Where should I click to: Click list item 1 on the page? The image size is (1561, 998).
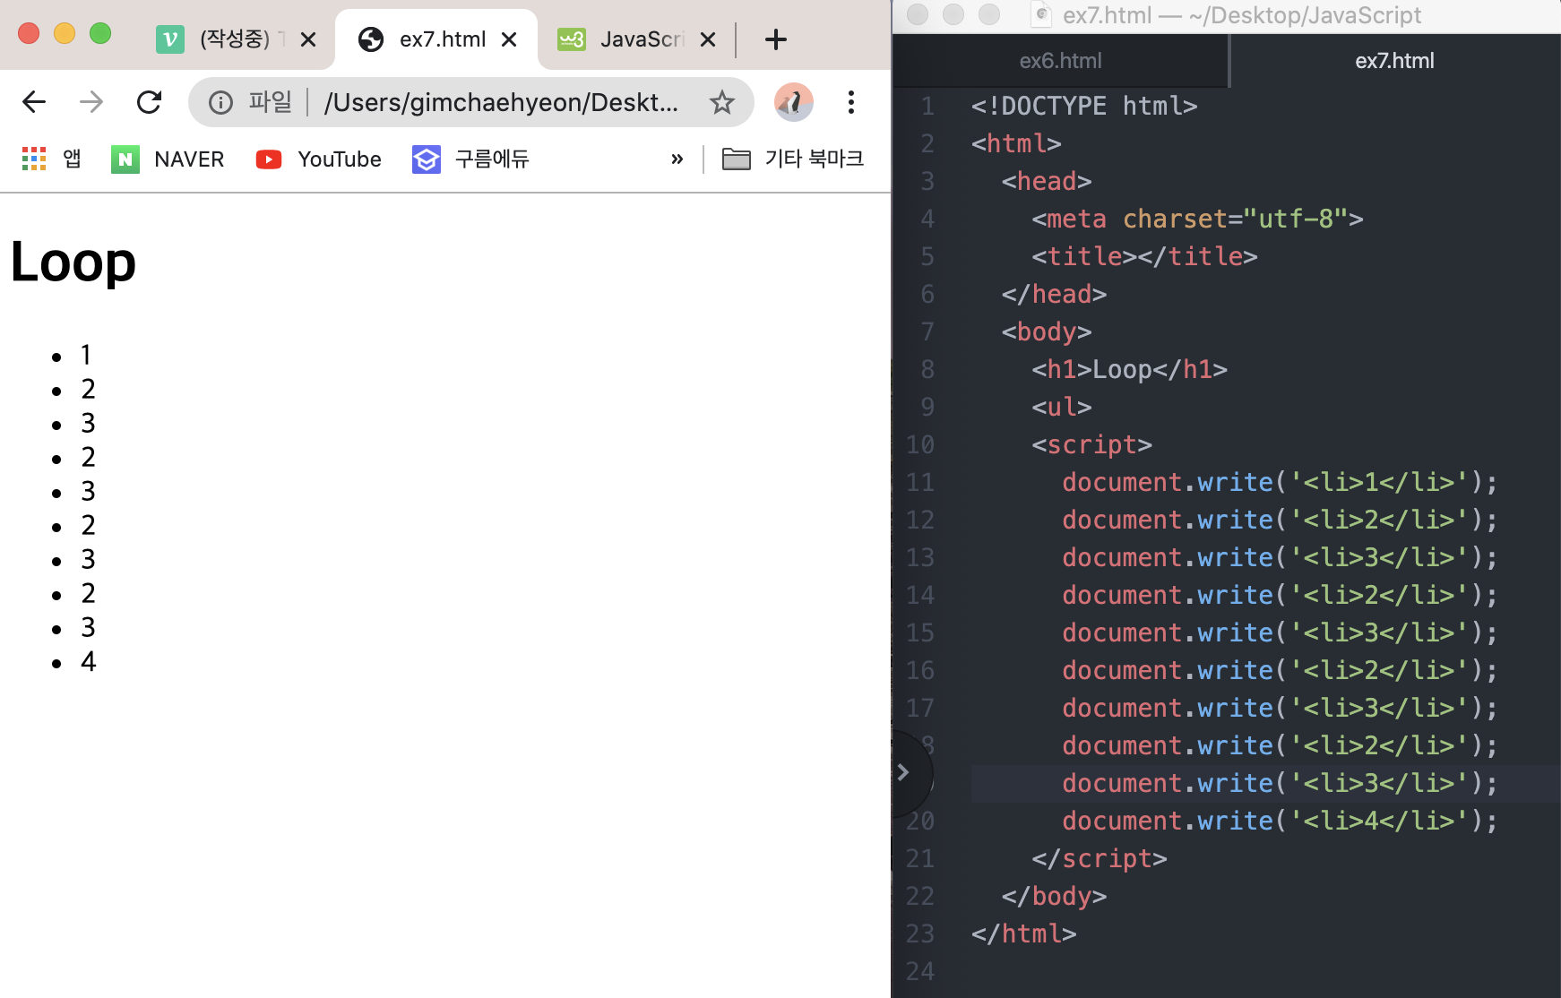(86, 355)
